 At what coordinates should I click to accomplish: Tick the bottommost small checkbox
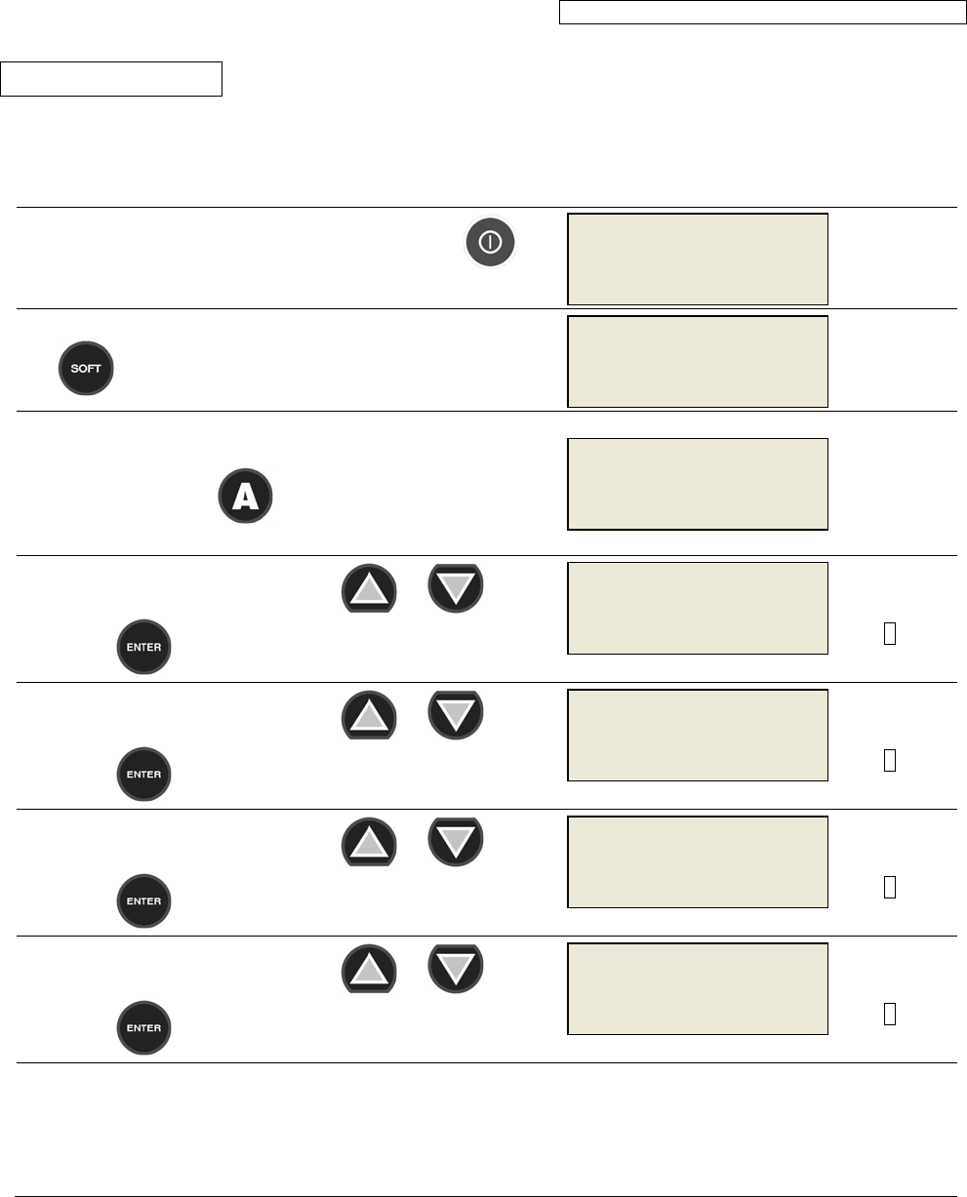[889, 1015]
